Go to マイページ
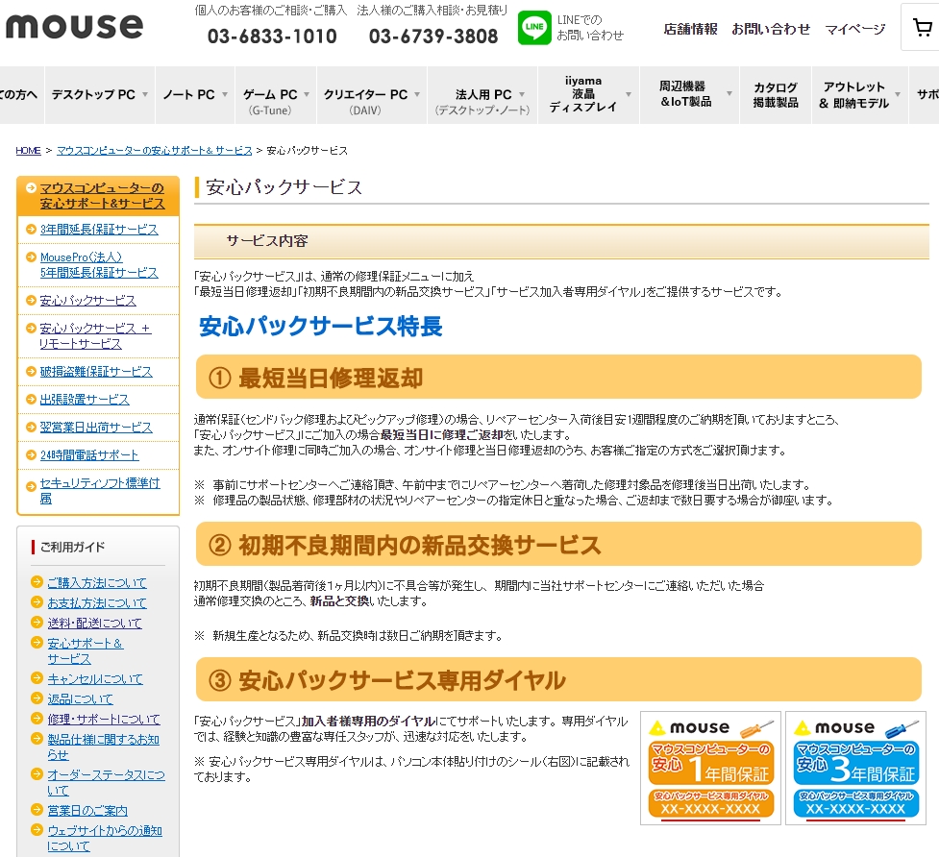 [x=855, y=29]
